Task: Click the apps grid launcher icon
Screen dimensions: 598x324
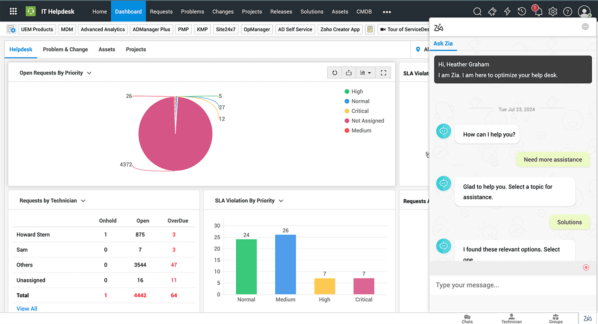Action: (13, 11)
